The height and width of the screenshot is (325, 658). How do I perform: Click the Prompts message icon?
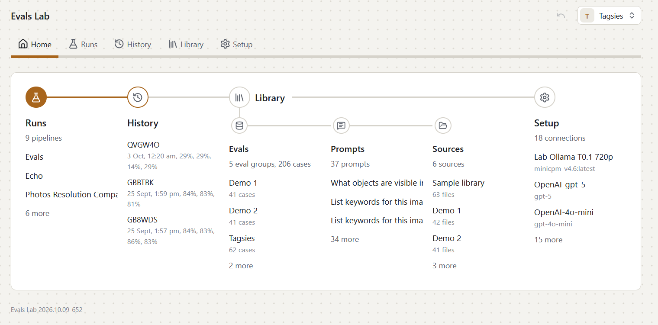[x=341, y=125]
